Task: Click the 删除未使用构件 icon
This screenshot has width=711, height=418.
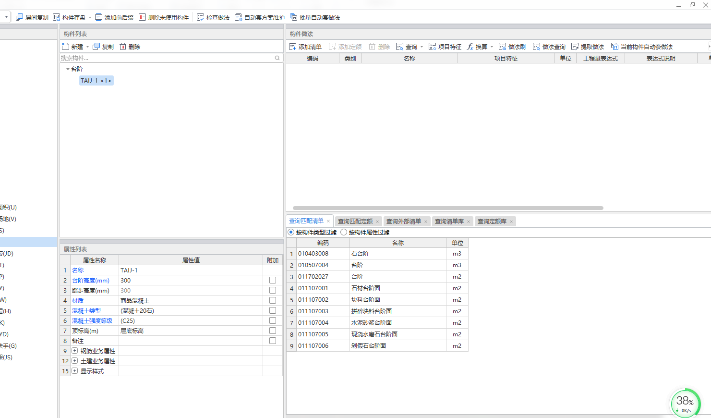Action: (143, 17)
